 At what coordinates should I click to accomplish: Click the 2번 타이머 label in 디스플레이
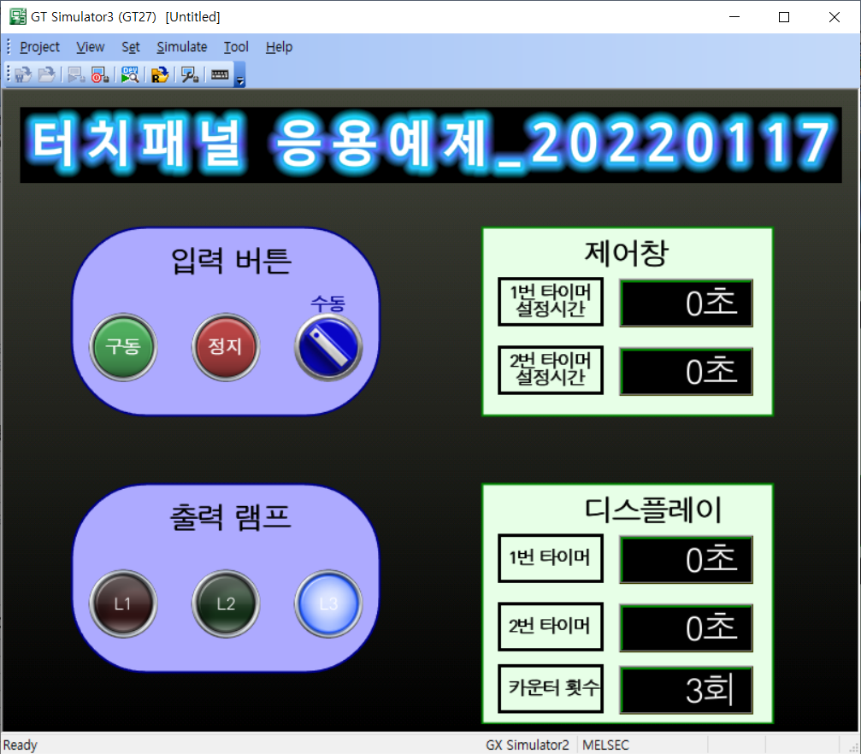[551, 627]
